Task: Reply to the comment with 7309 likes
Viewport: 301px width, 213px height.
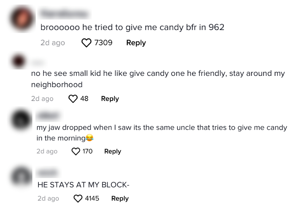Action: tap(136, 43)
